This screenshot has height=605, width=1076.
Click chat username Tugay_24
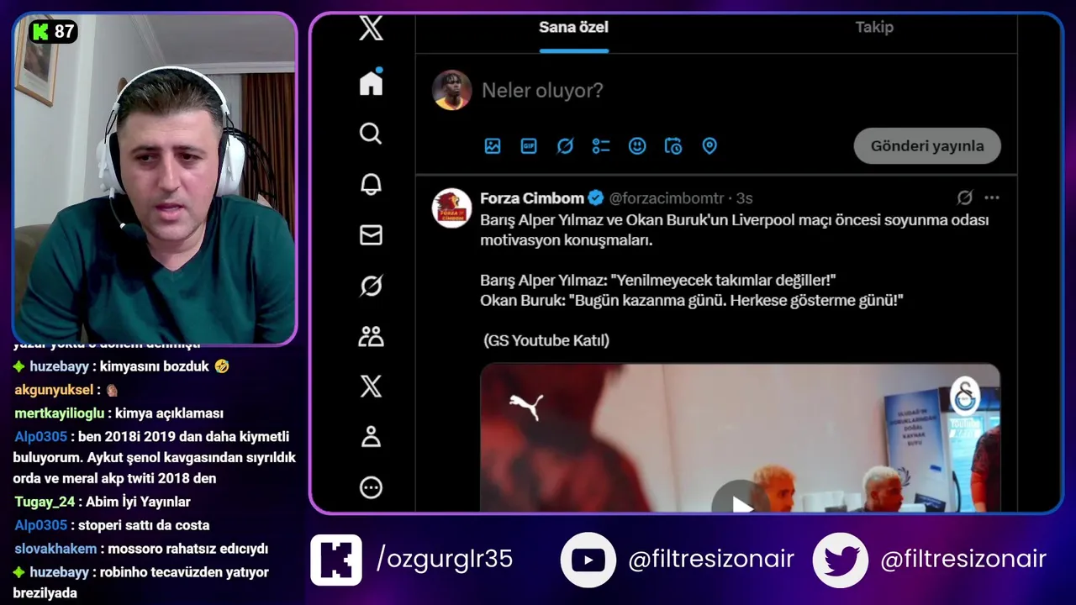(x=45, y=502)
